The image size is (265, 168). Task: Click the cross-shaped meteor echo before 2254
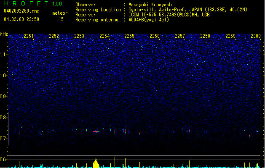(x=96, y=132)
